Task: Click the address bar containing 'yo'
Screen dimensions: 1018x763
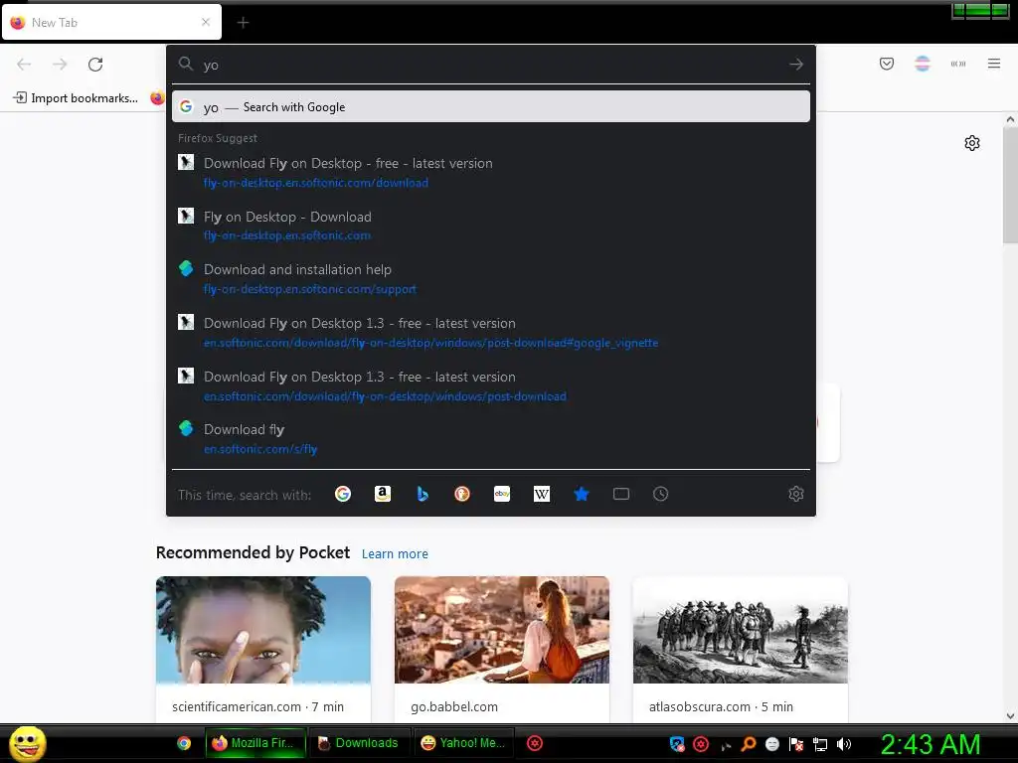Action: click(491, 65)
